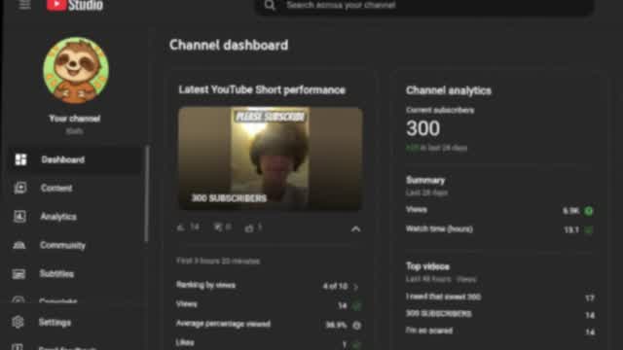Click the thumbs-up likes icon under thumbnail
This screenshot has width=623, height=350.
pos(249,227)
